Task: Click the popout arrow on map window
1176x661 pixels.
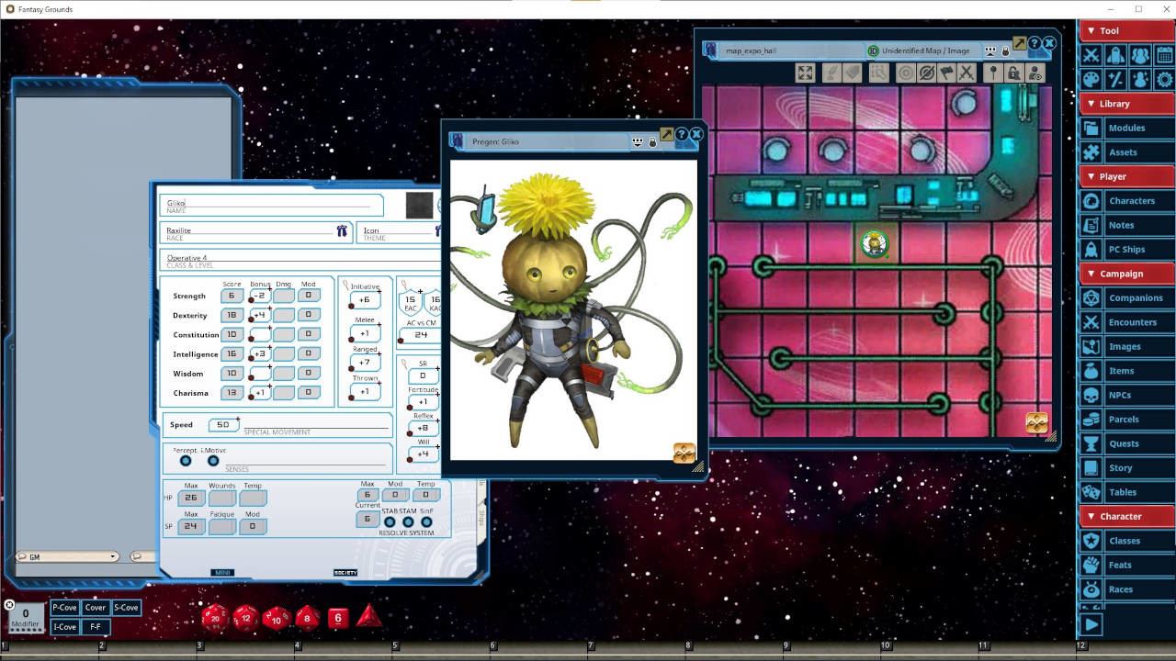Action: click(1020, 43)
